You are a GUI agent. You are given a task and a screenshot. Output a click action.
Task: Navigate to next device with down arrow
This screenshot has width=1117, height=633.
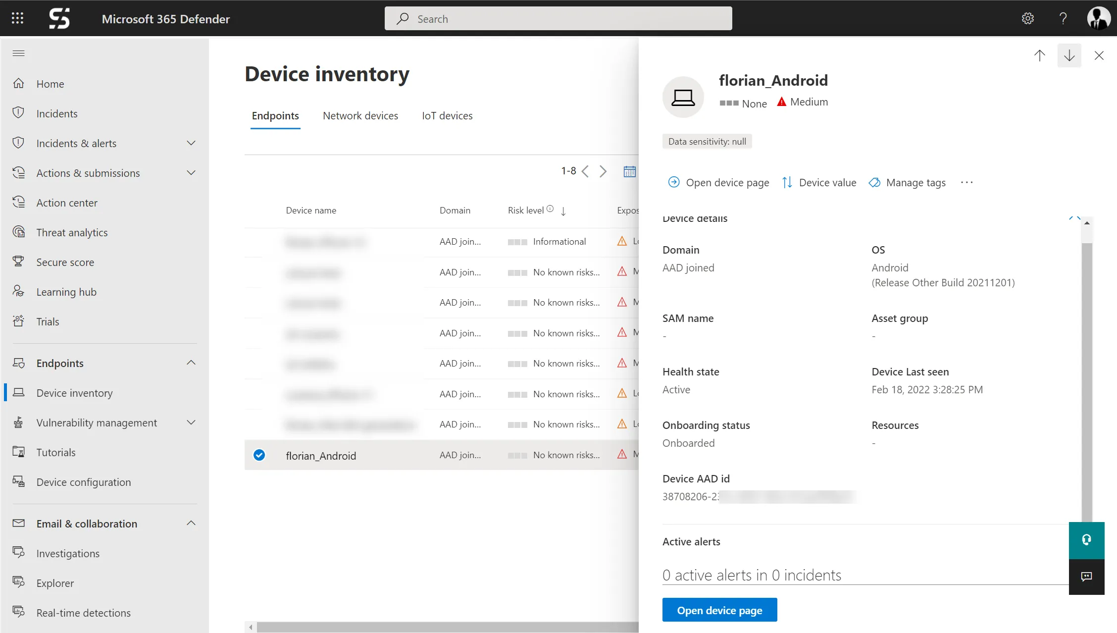(1069, 55)
